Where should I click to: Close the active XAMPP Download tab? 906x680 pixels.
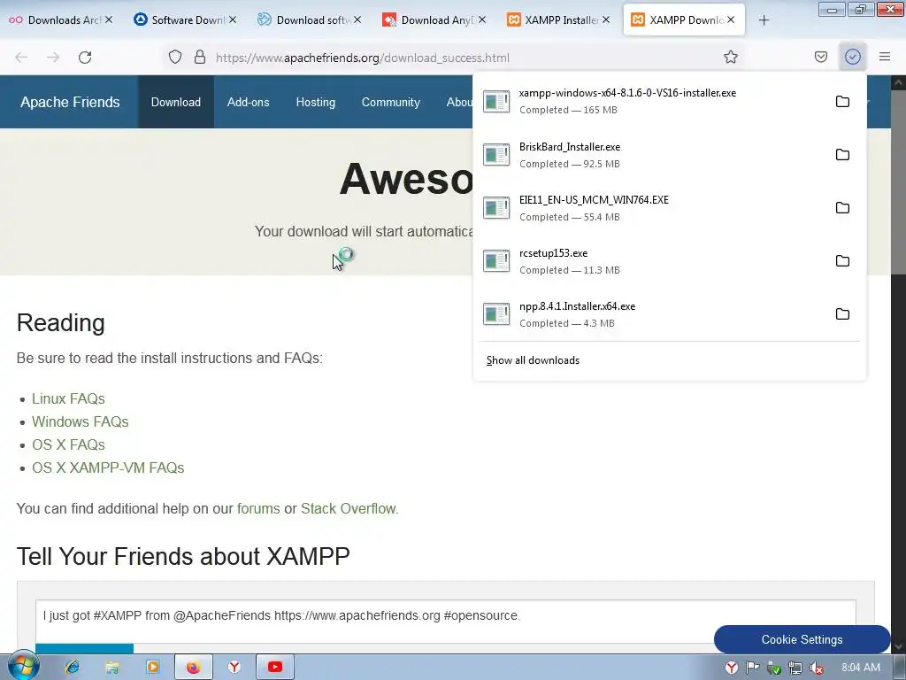point(731,19)
